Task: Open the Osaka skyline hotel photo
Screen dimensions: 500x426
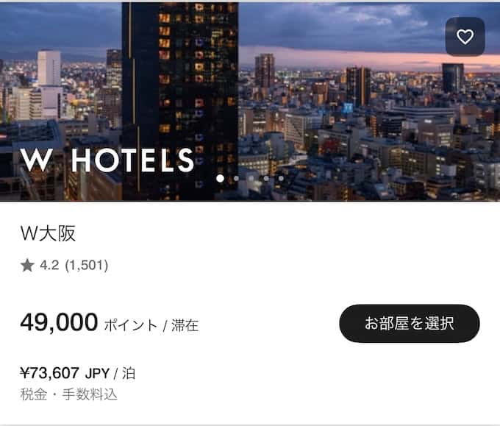Action: pyautogui.click(x=250, y=102)
